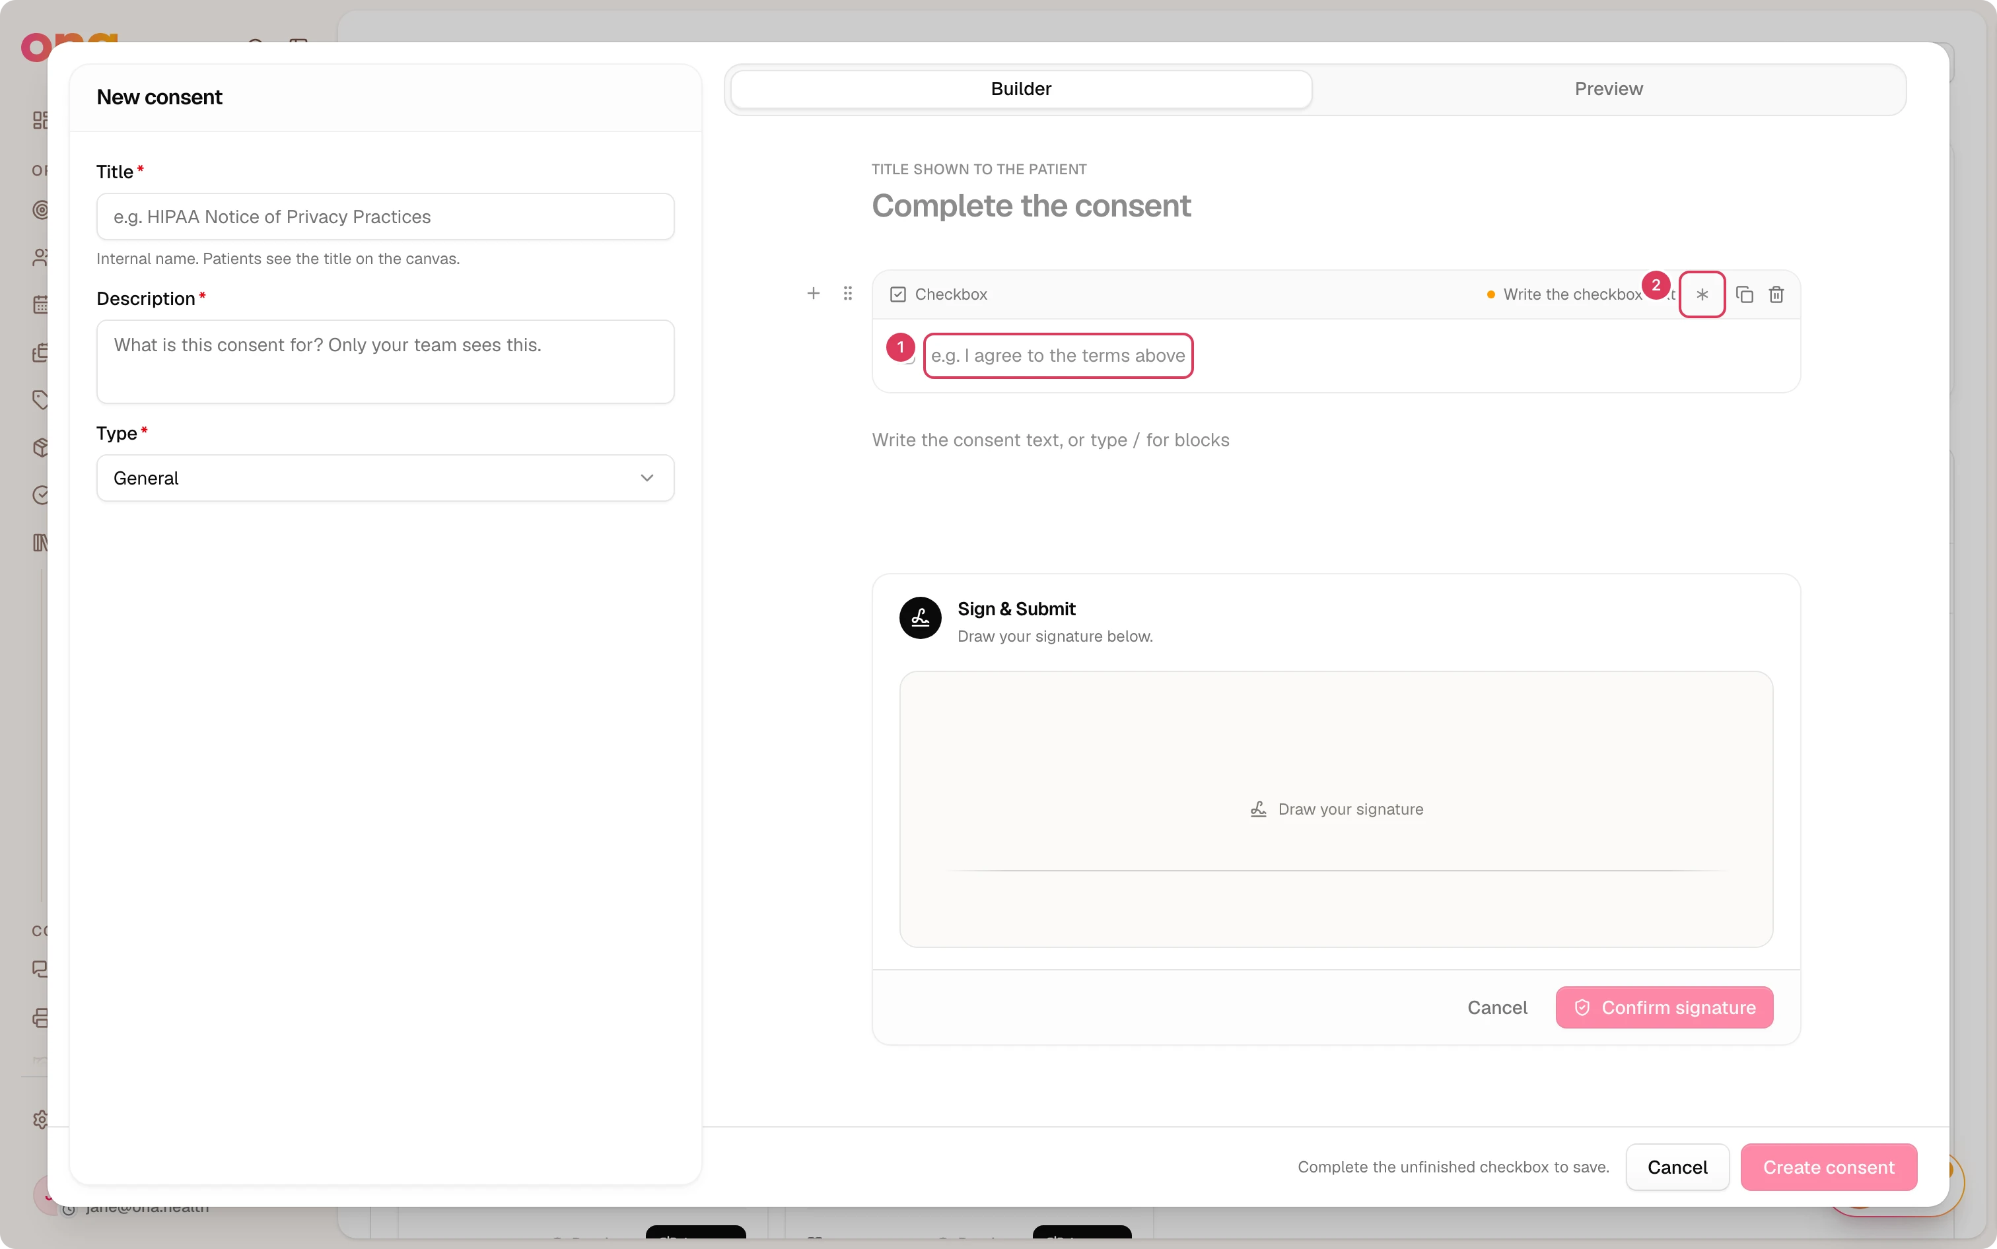
Task: Click the black signature icon beside Sign & Submit
Action: pyautogui.click(x=920, y=617)
